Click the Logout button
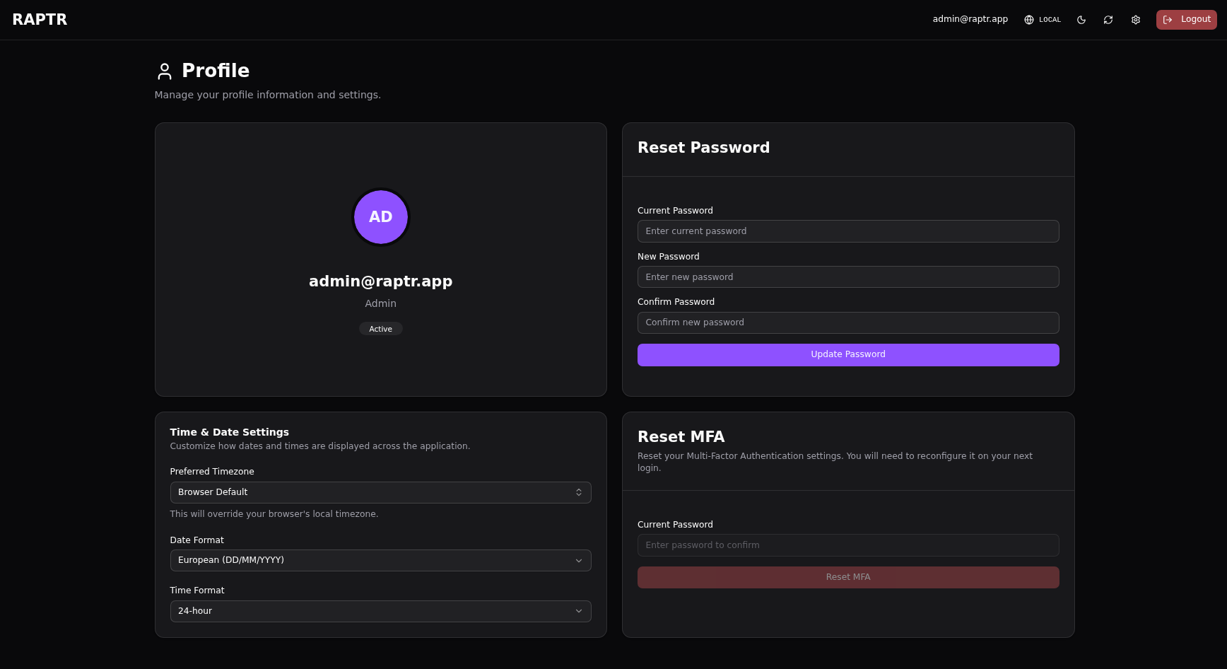 pyautogui.click(x=1187, y=19)
